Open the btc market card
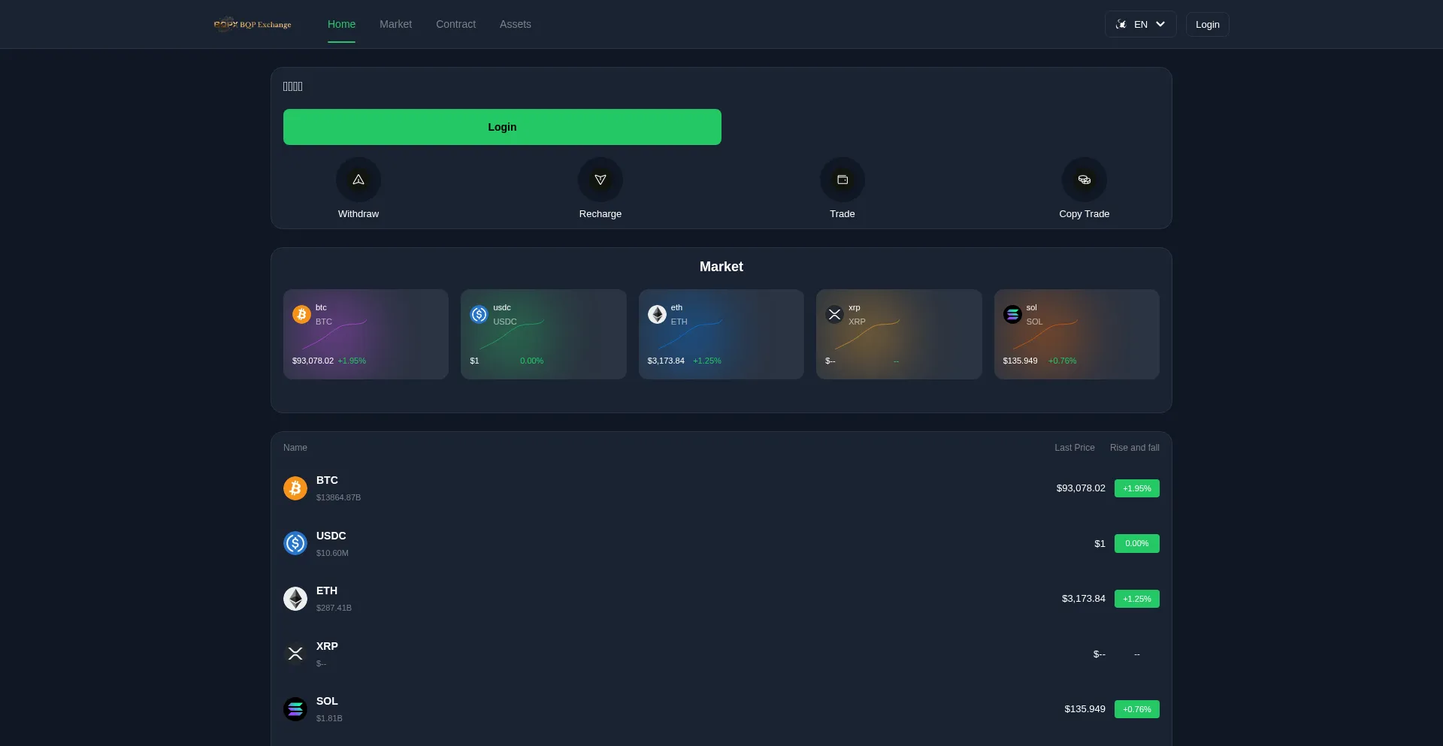Viewport: 1443px width, 746px height. point(366,334)
